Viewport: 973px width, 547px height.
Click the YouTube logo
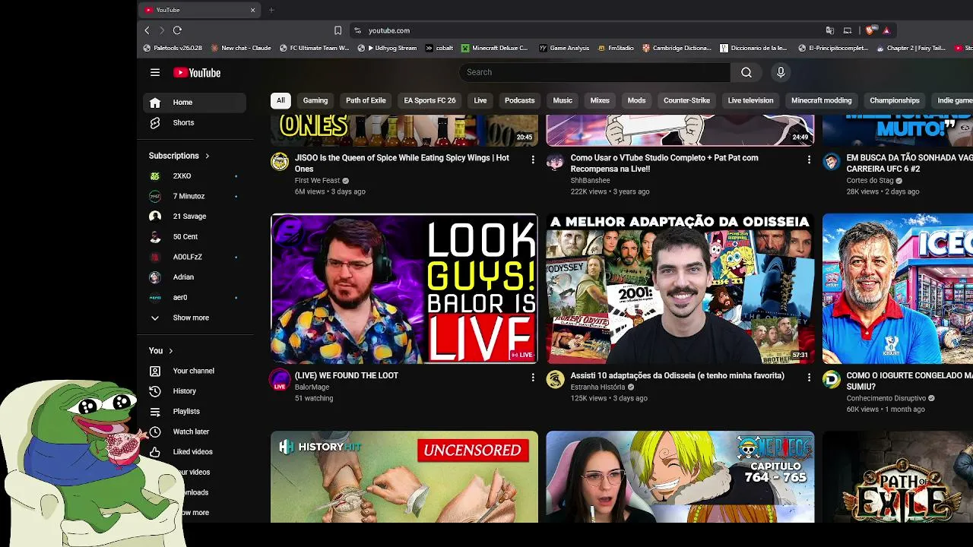pyautogui.click(x=197, y=73)
